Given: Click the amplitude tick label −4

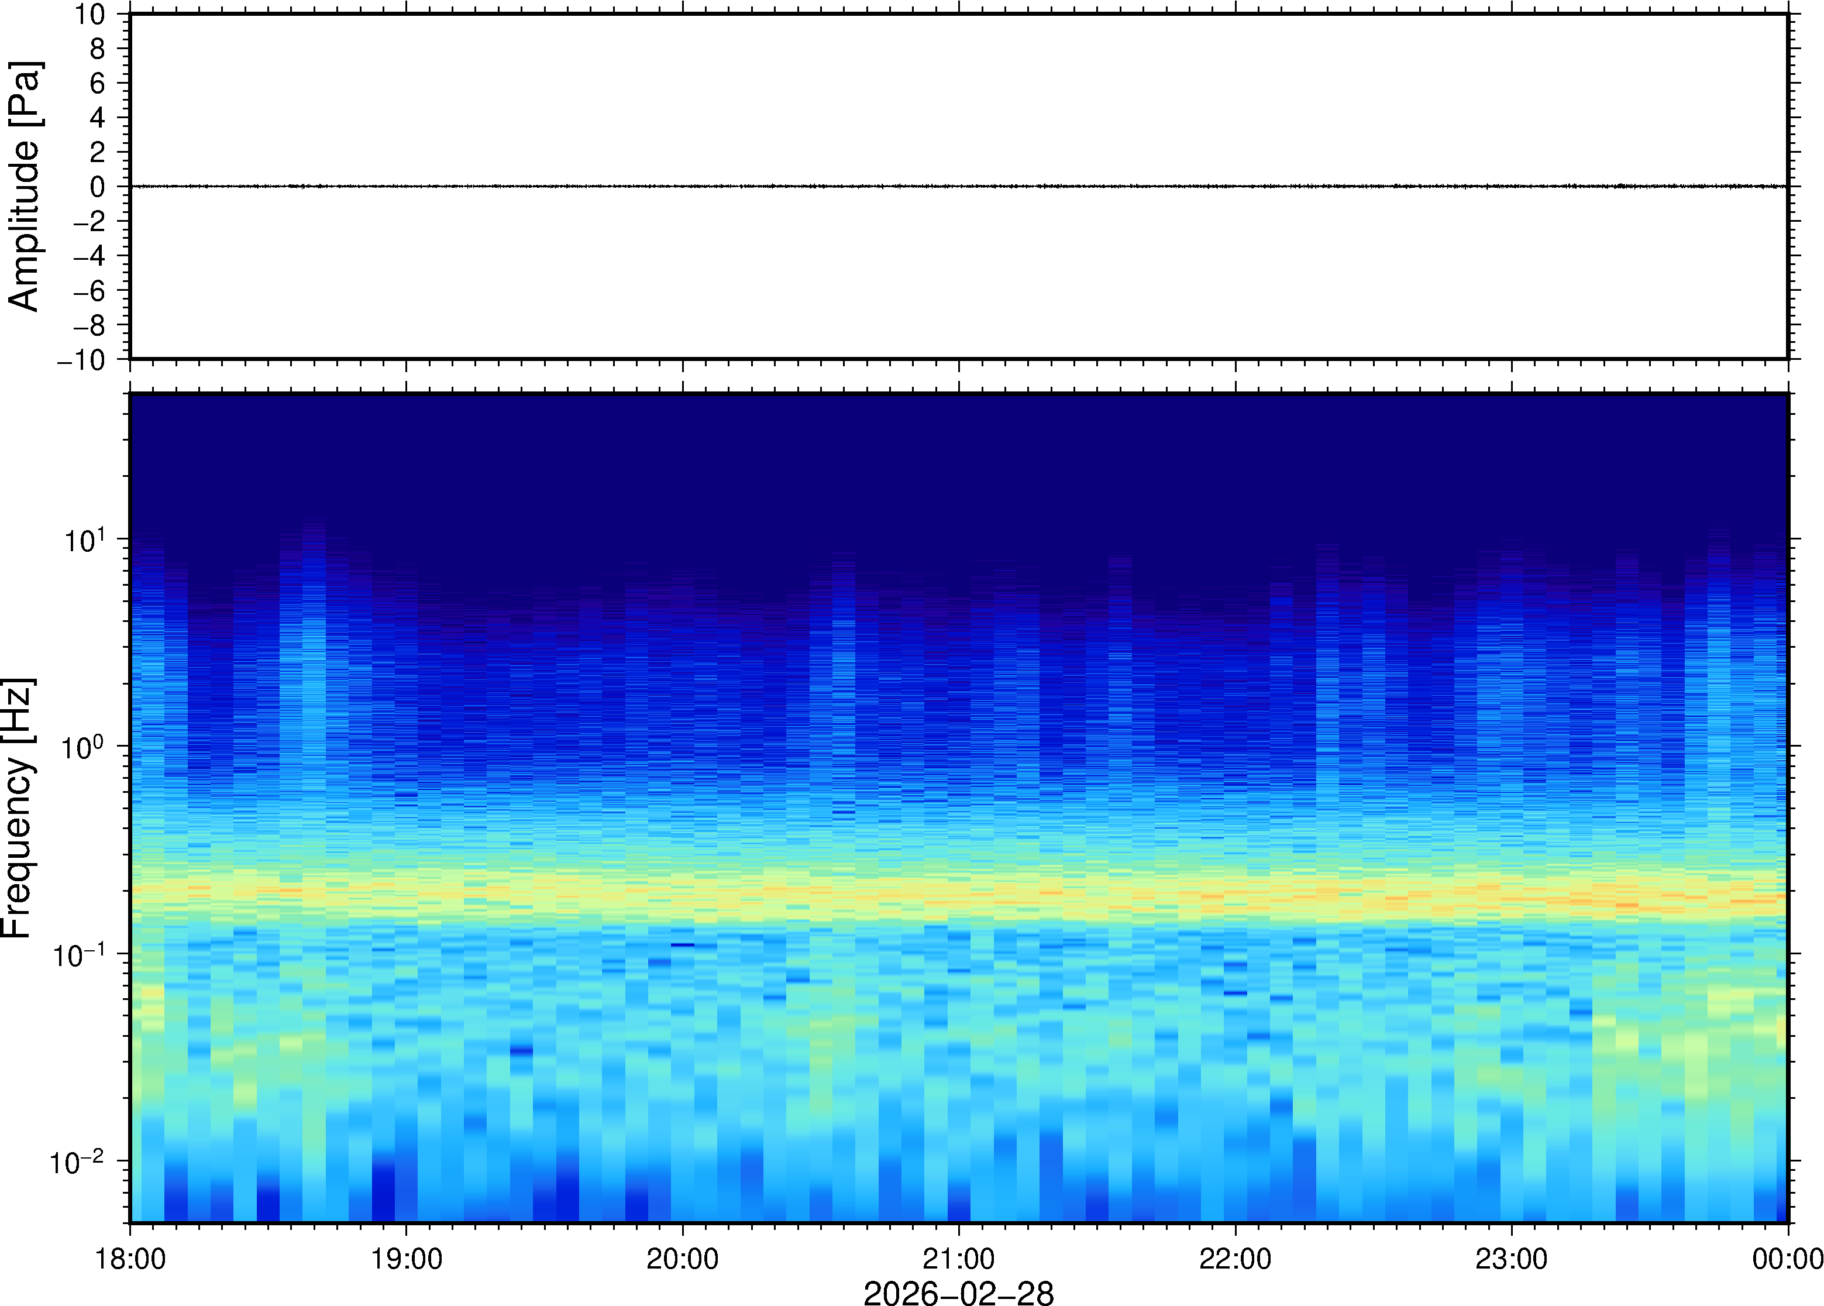Looking at the screenshot, I should point(88,256).
